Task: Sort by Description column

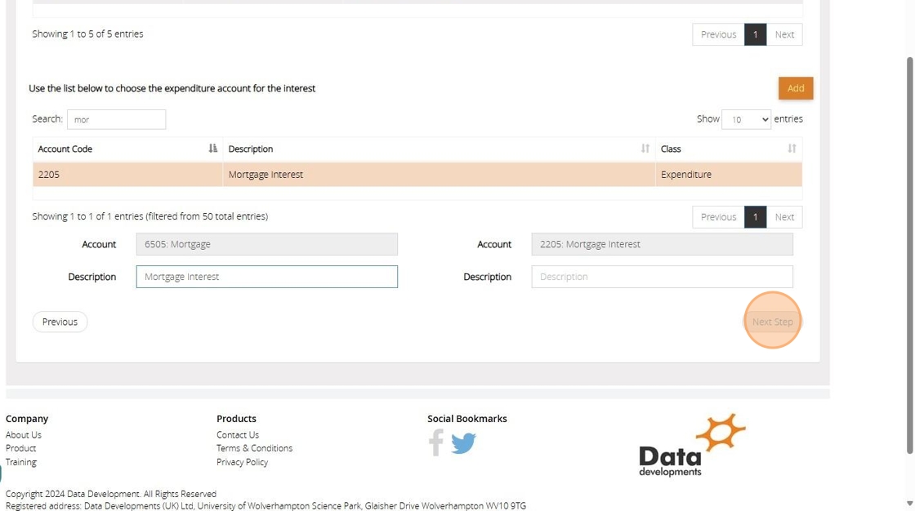Action: (x=439, y=149)
